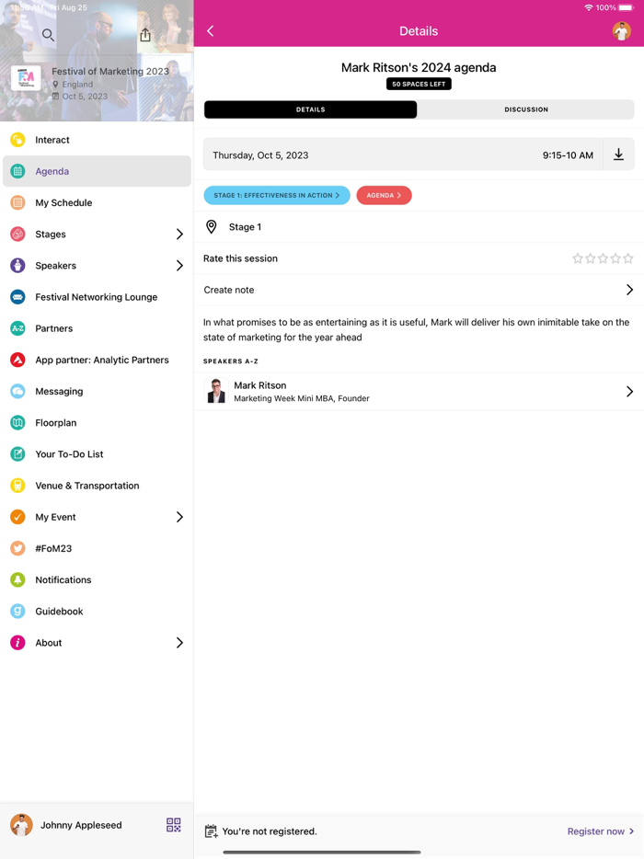The height and width of the screenshot is (859, 644).
Task: Tap the search magnifier icon
Action: coord(48,36)
